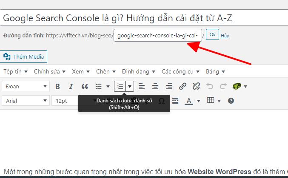
Task: Align text right
Action: coord(169,86)
